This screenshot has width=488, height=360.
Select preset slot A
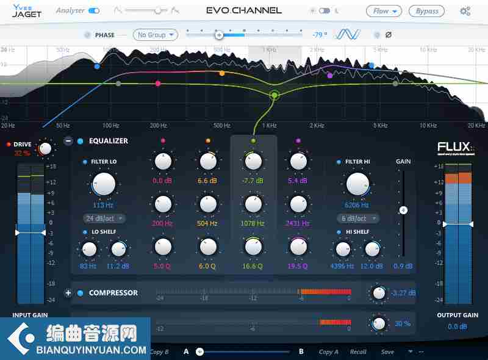186,351
